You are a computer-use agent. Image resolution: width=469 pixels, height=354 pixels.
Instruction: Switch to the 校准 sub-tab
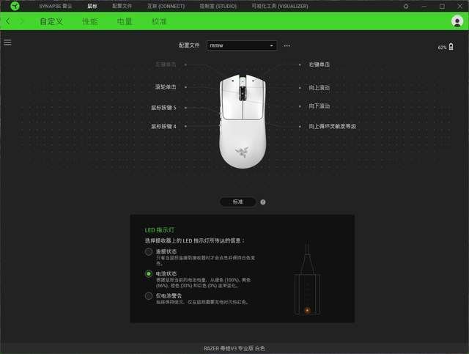pos(159,21)
